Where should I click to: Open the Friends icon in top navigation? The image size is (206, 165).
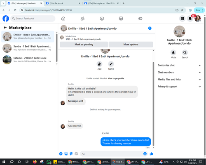(x=82, y=19)
